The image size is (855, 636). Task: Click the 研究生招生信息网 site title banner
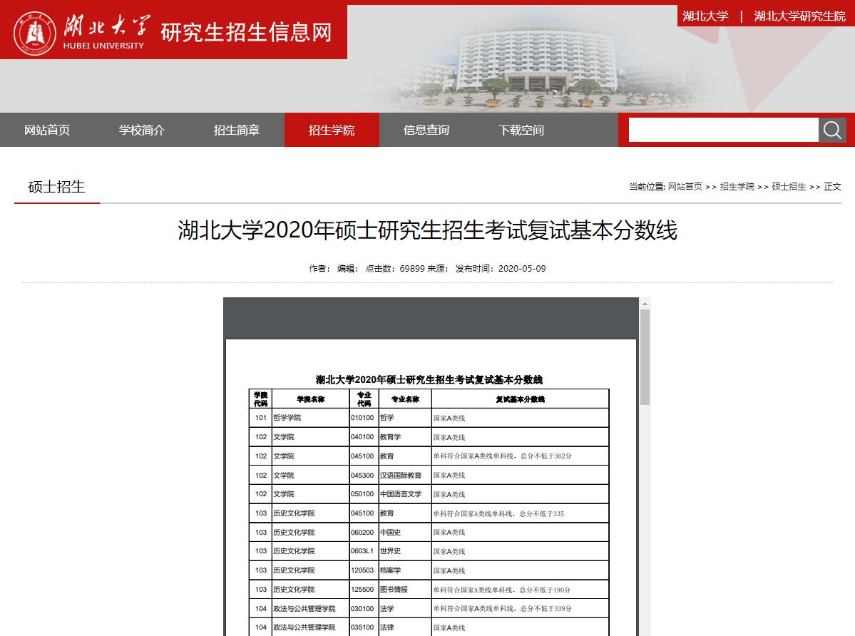[246, 32]
